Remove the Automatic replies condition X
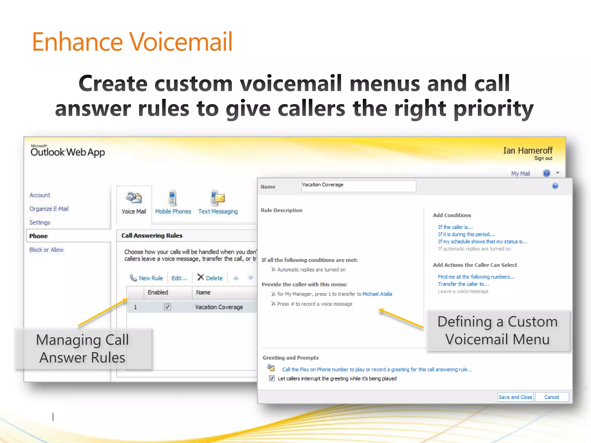The width and height of the screenshot is (591, 443). click(x=273, y=269)
